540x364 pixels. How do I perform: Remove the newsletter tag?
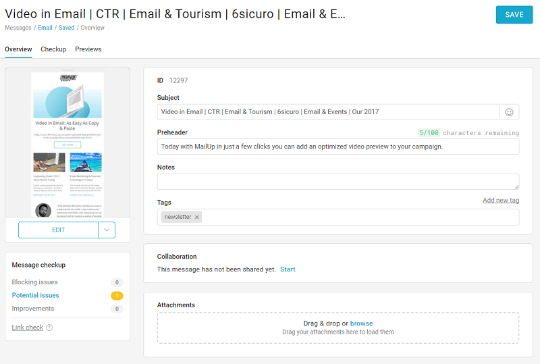click(197, 217)
